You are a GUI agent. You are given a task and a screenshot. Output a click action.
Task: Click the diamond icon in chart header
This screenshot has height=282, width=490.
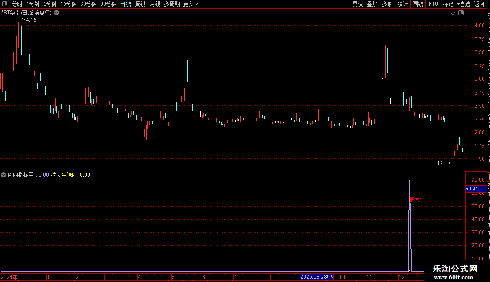coord(453,13)
